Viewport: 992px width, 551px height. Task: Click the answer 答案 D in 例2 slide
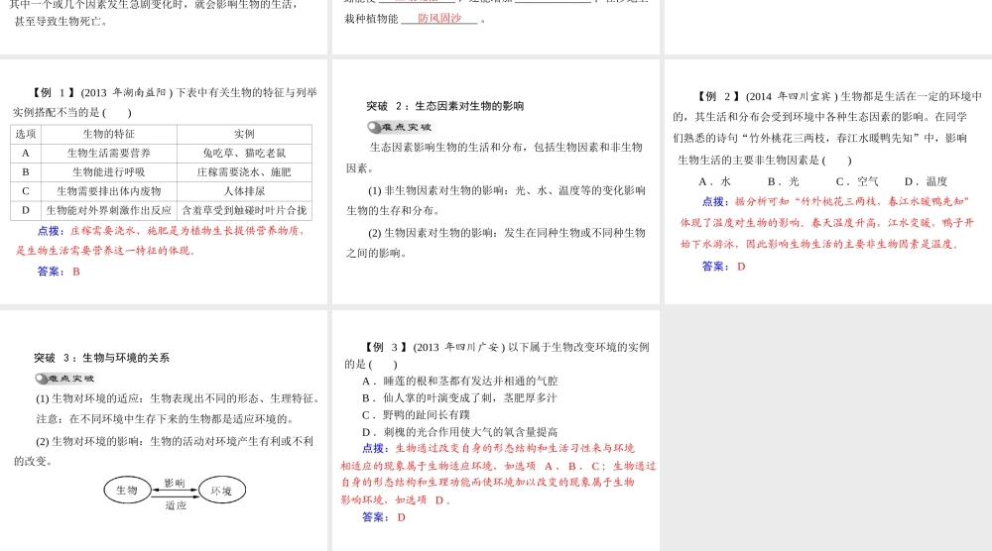click(x=724, y=266)
